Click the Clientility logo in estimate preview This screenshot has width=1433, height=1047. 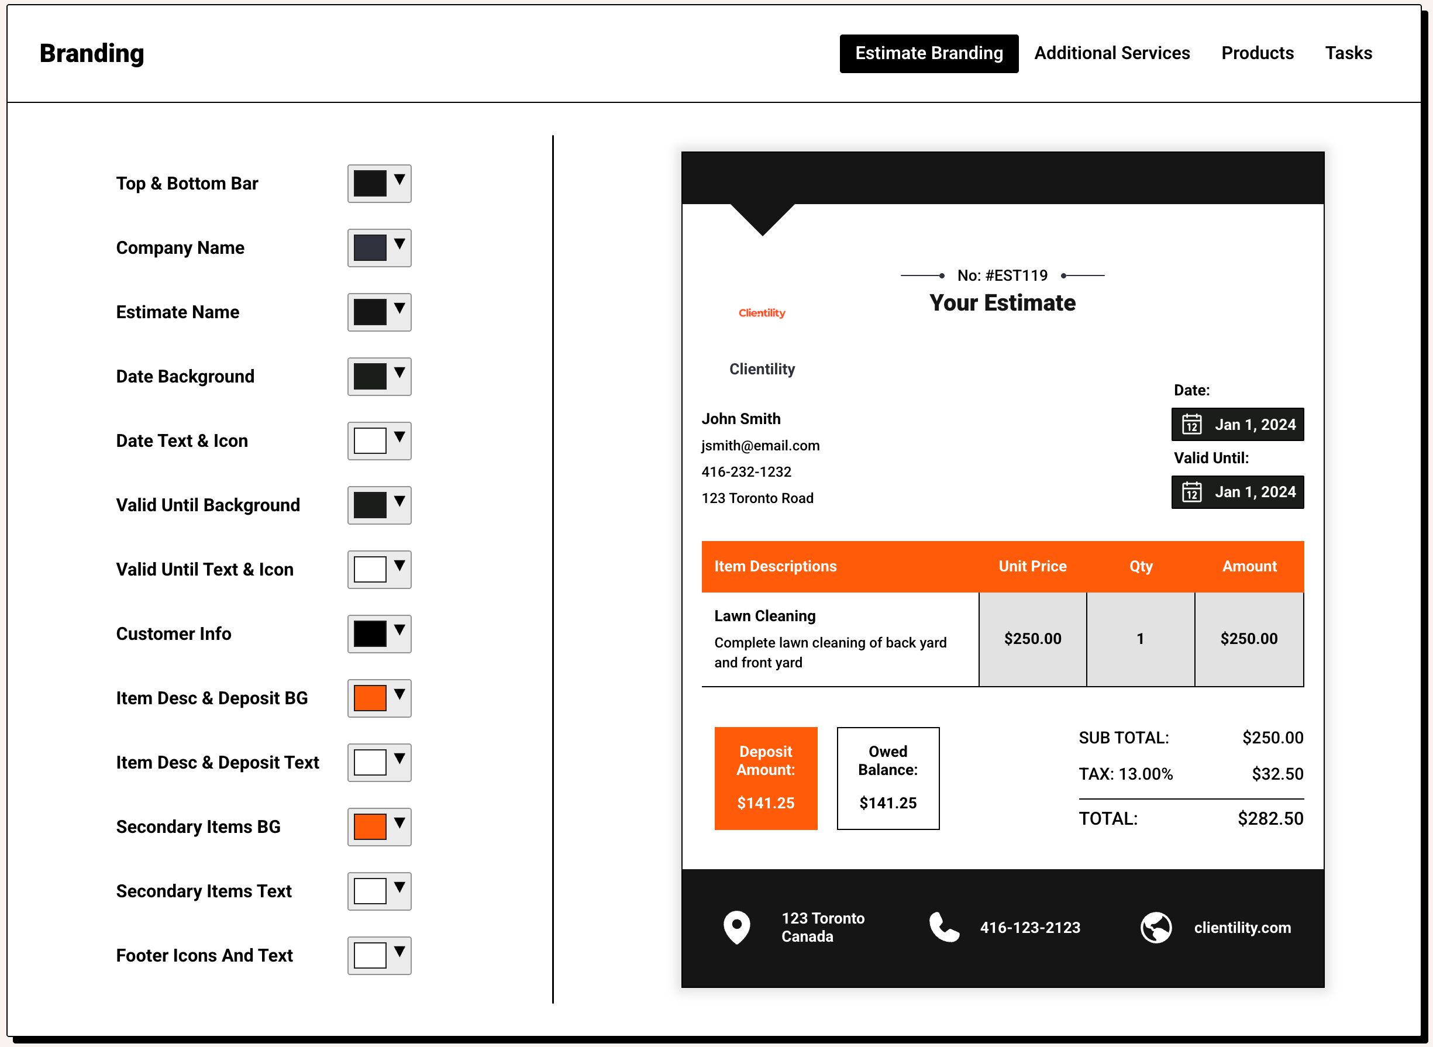762,313
